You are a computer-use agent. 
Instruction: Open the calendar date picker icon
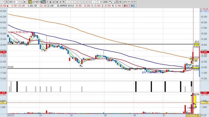coord(134,2)
